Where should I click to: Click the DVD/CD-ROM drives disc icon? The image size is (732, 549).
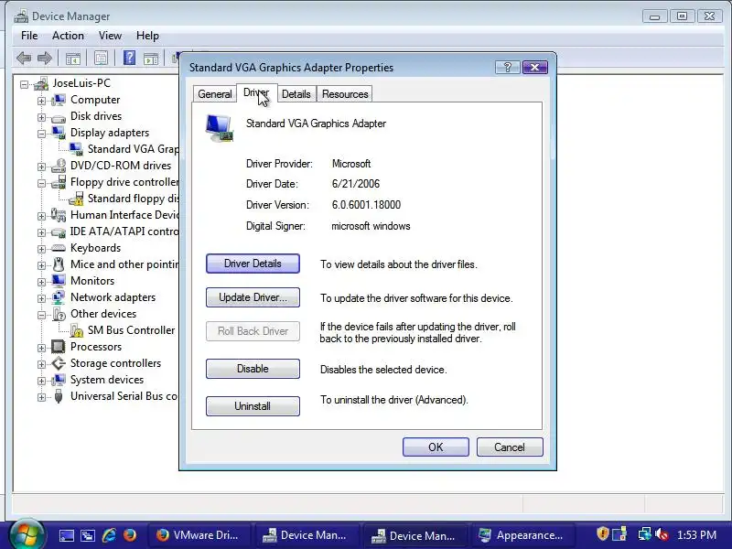coord(59,166)
